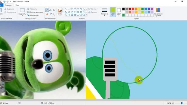Choose the isosceles Triangle shape
This screenshot has width=187, height=105.
(x=84, y=9)
